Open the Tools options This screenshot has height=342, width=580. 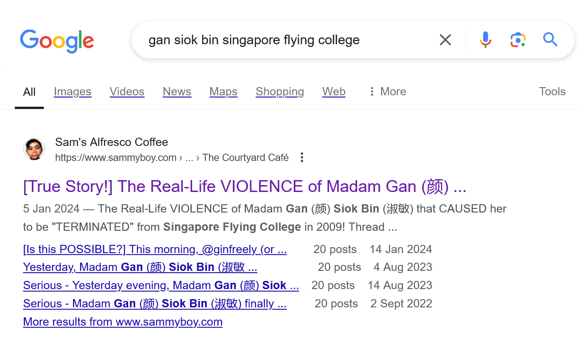[552, 92]
